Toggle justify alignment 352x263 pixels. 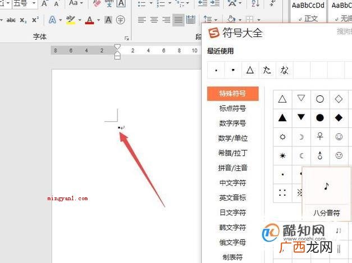[x=179, y=20]
